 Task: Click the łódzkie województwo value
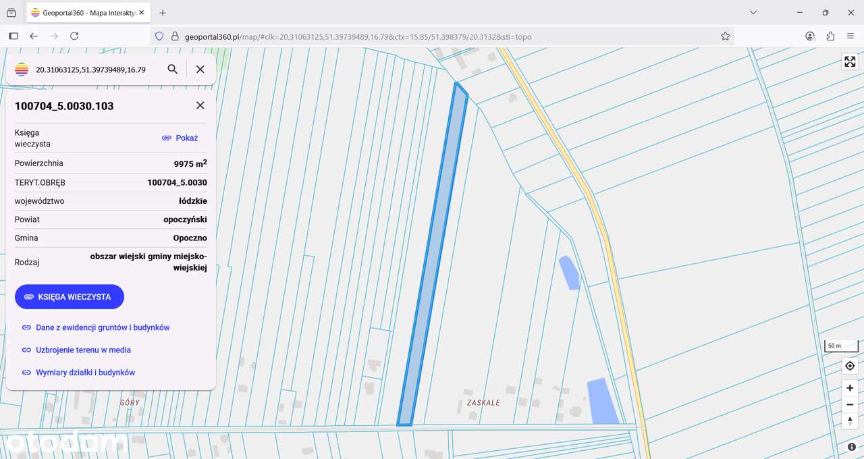click(193, 201)
